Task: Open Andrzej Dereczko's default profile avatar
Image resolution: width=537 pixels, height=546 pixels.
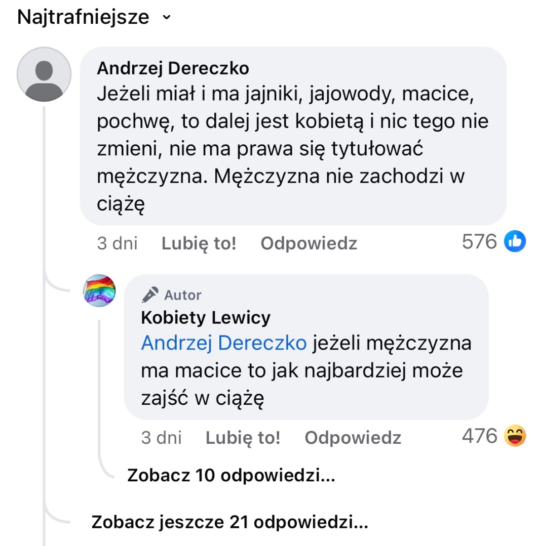Action: click(x=44, y=74)
